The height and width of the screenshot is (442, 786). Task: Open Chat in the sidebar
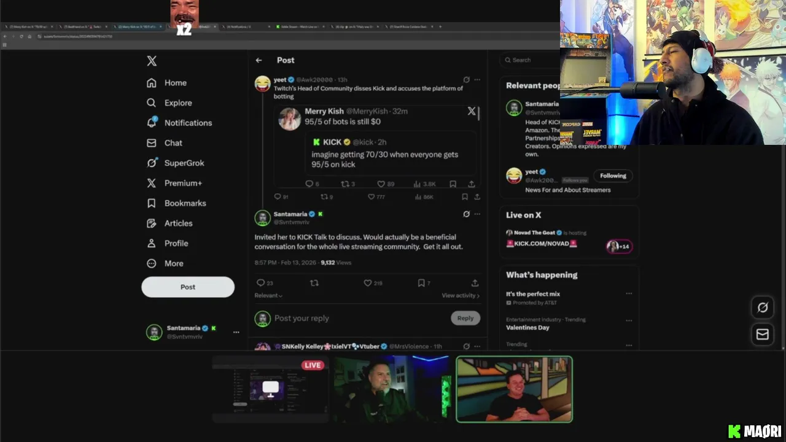165,143
